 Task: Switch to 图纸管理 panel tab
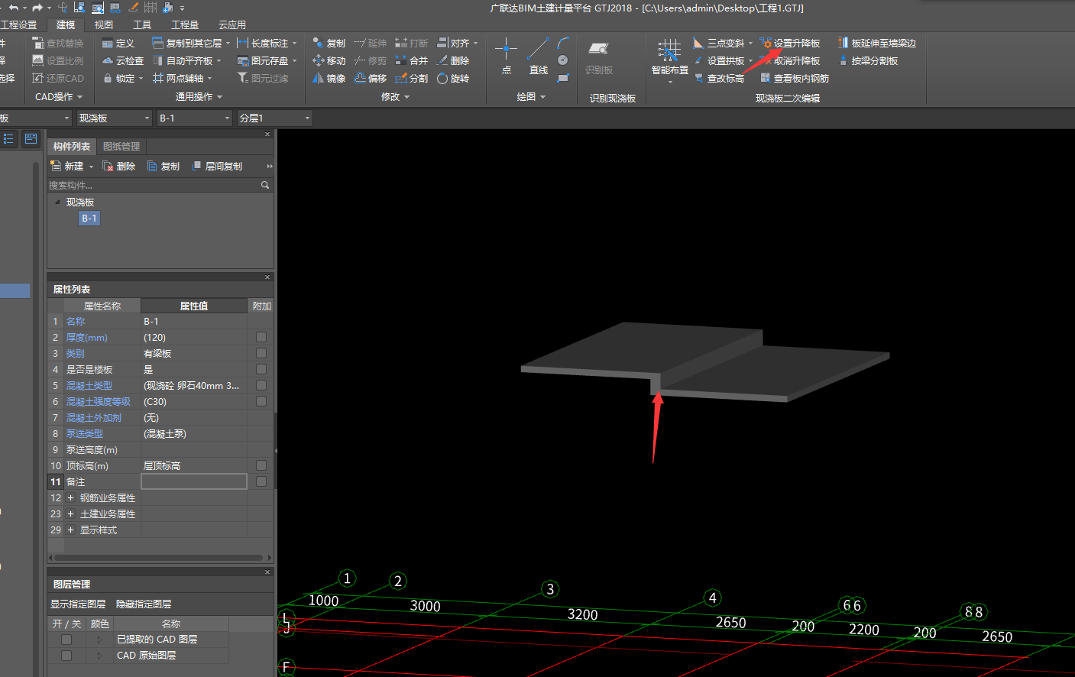(x=121, y=147)
